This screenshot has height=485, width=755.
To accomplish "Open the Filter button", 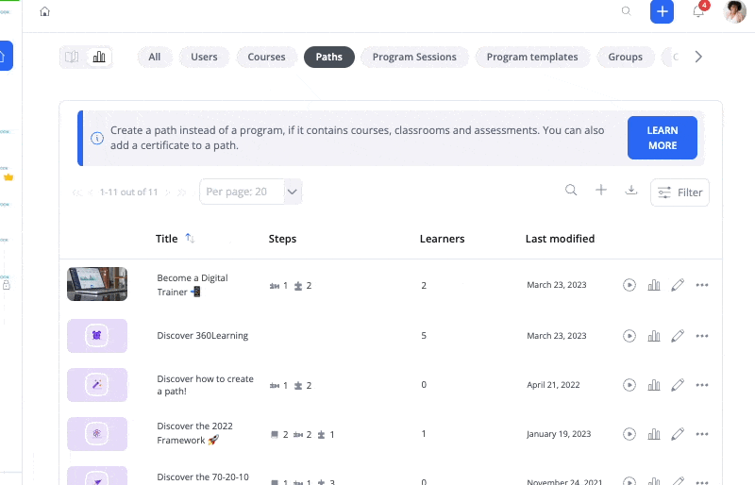I will pos(679,192).
